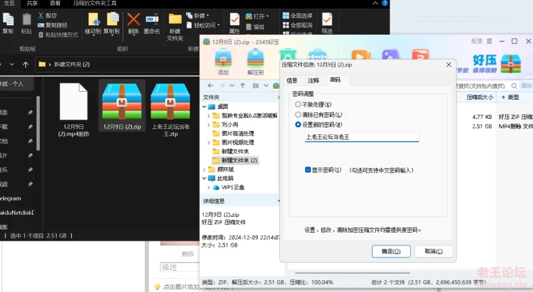The width and height of the screenshot is (533, 292).
Task: Click the red 删除 X icon in Explorer ribbon
Action: coord(133,19)
